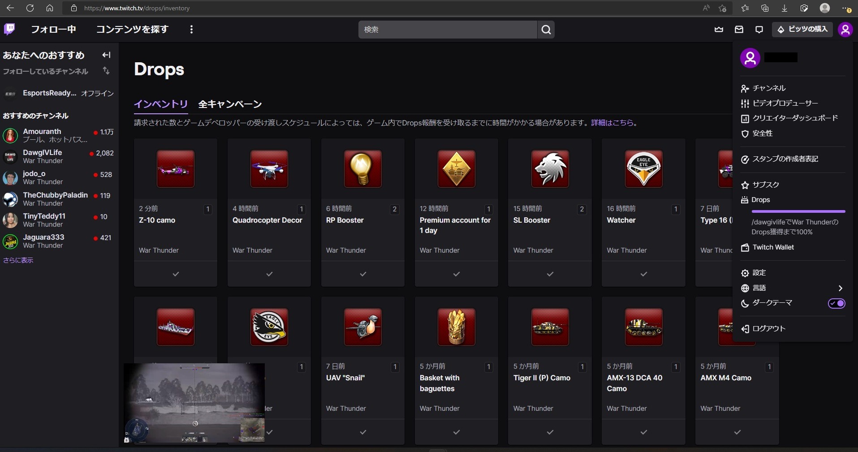Show more recommended channels link
Screen dimensions: 858x452
point(18,260)
